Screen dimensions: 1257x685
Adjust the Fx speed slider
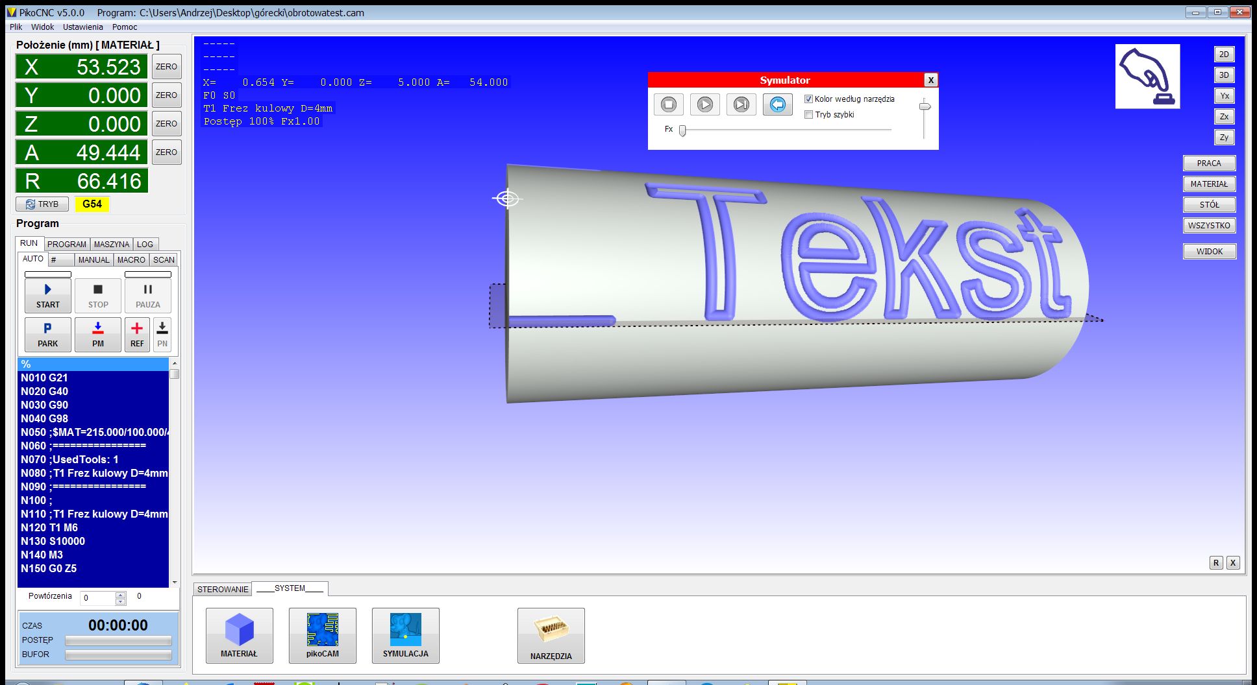[682, 131]
